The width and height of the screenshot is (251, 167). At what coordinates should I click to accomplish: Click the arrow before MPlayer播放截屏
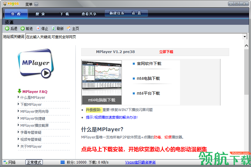[x=19, y=125]
